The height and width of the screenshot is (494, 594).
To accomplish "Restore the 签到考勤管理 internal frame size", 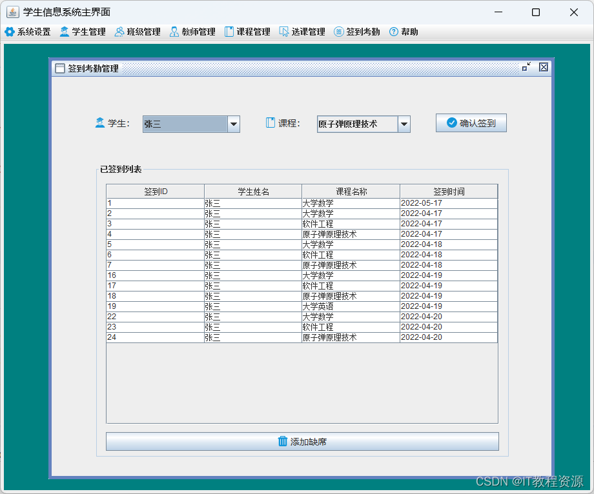I will [526, 67].
